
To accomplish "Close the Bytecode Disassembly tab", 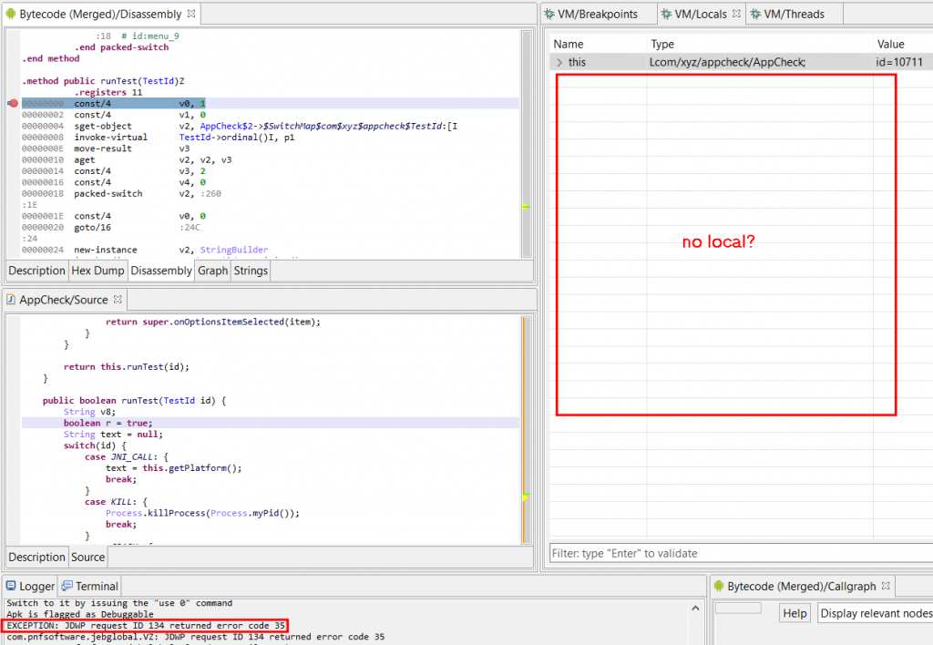I will [x=191, y=13].
